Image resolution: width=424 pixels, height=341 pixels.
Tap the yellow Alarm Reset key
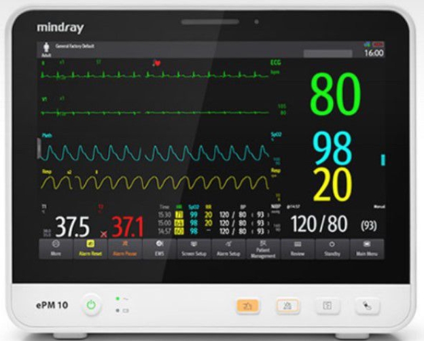[x=90, y=249]
